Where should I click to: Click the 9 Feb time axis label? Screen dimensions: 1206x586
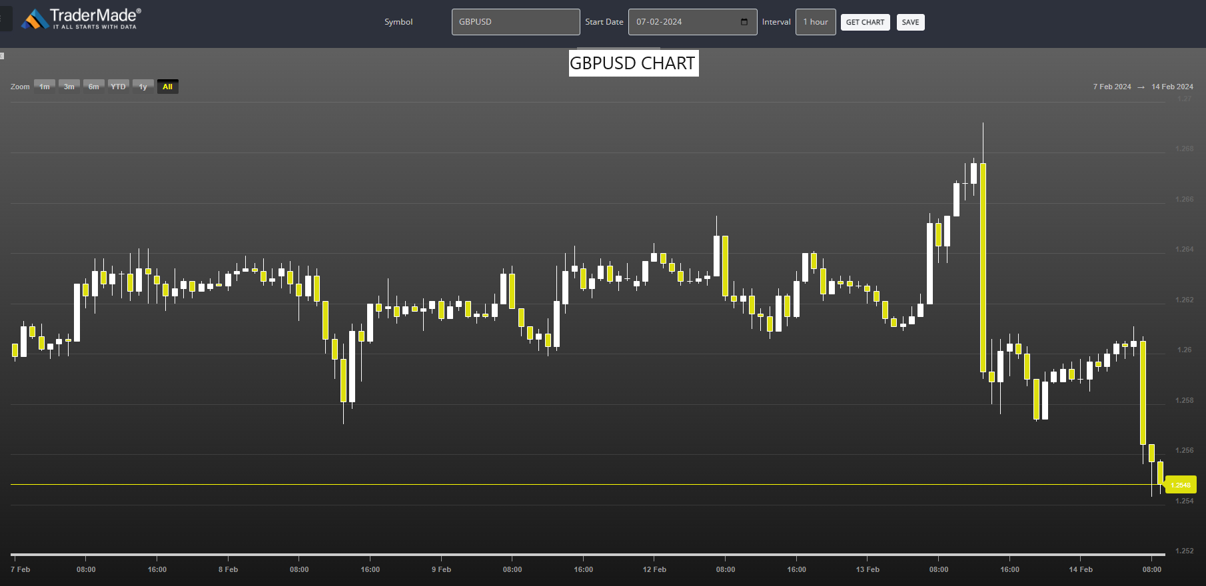click(x=441, y=569)
